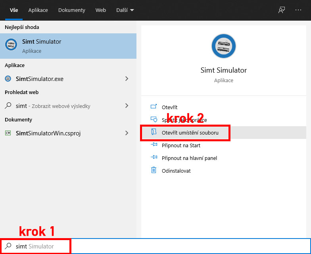Select the Web filter tab
This screenshot has width=311, height=254.
tap(101, 10)
